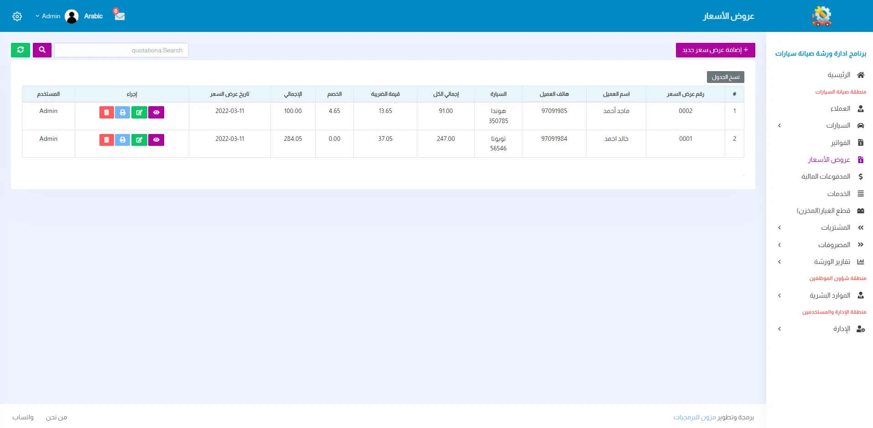Screen dimensions: 873x428
Task: Open the messages envelope notification icon
Action: click(120, 16)
